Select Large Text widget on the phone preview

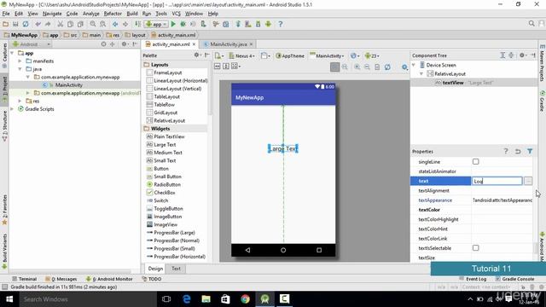pyautogui.click(x=282, y=148)
